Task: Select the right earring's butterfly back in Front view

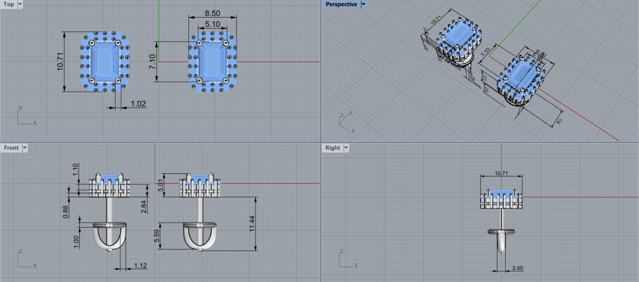Action: point(201,236)
